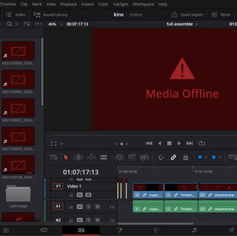237x236 pixels.
Task: Open the Help menu
Action: [x=162, y=4]
